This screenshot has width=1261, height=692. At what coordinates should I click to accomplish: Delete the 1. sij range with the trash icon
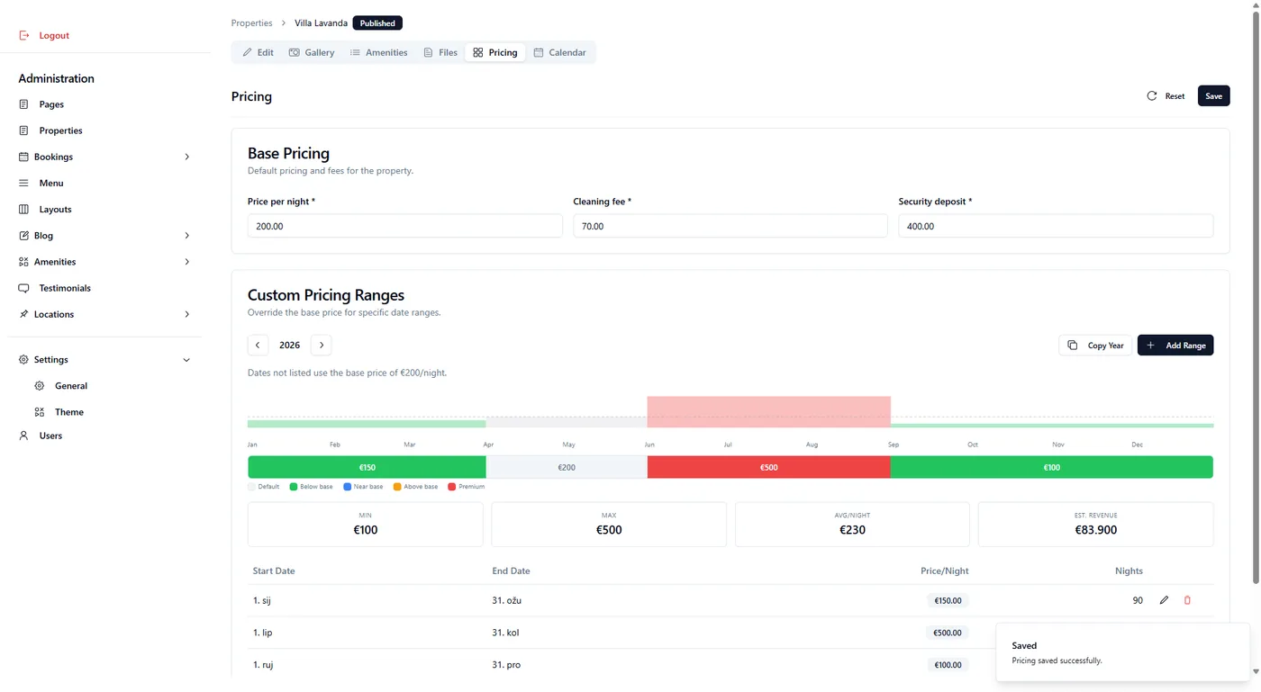click(1187, 600)
